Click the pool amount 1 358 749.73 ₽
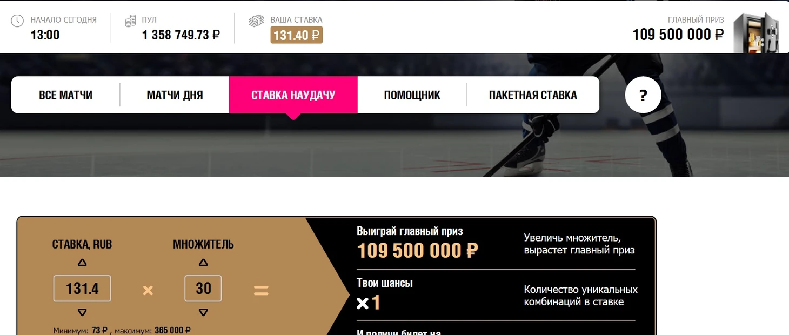Image resolution: width=789 pixels, height=335 pixels. coord(181,35)
